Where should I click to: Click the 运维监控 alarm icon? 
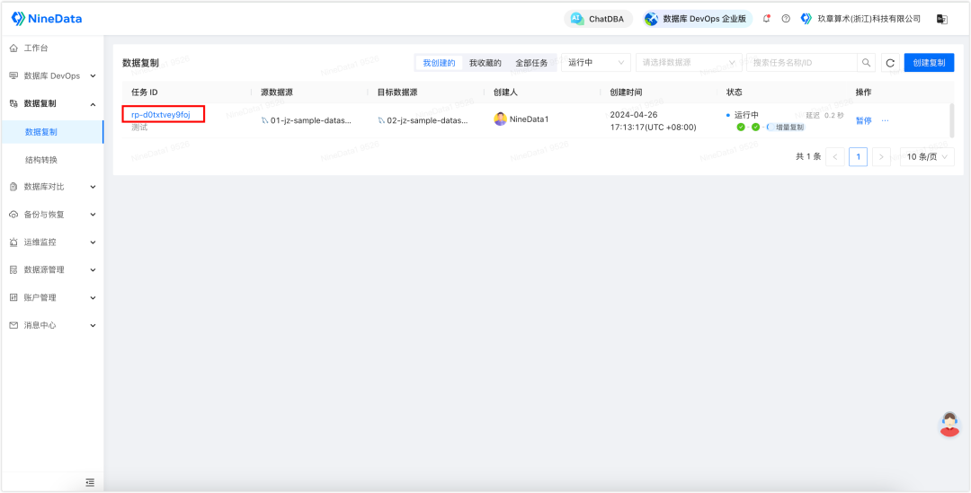pyautogui.click(x=13, y=242)
